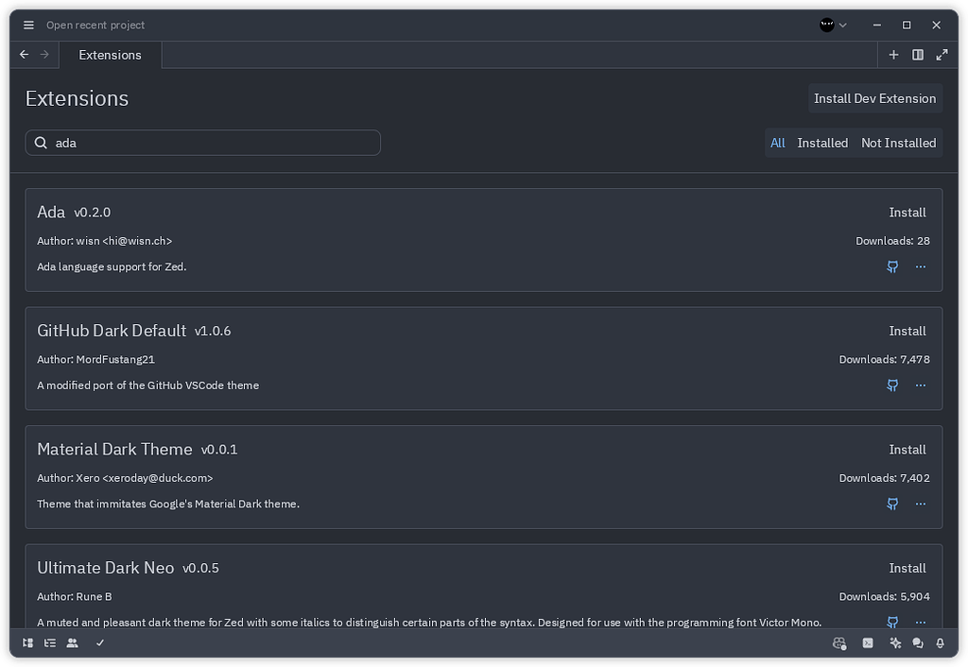Toggle the assistant sparkle panel icon

[x=895, y=643]
